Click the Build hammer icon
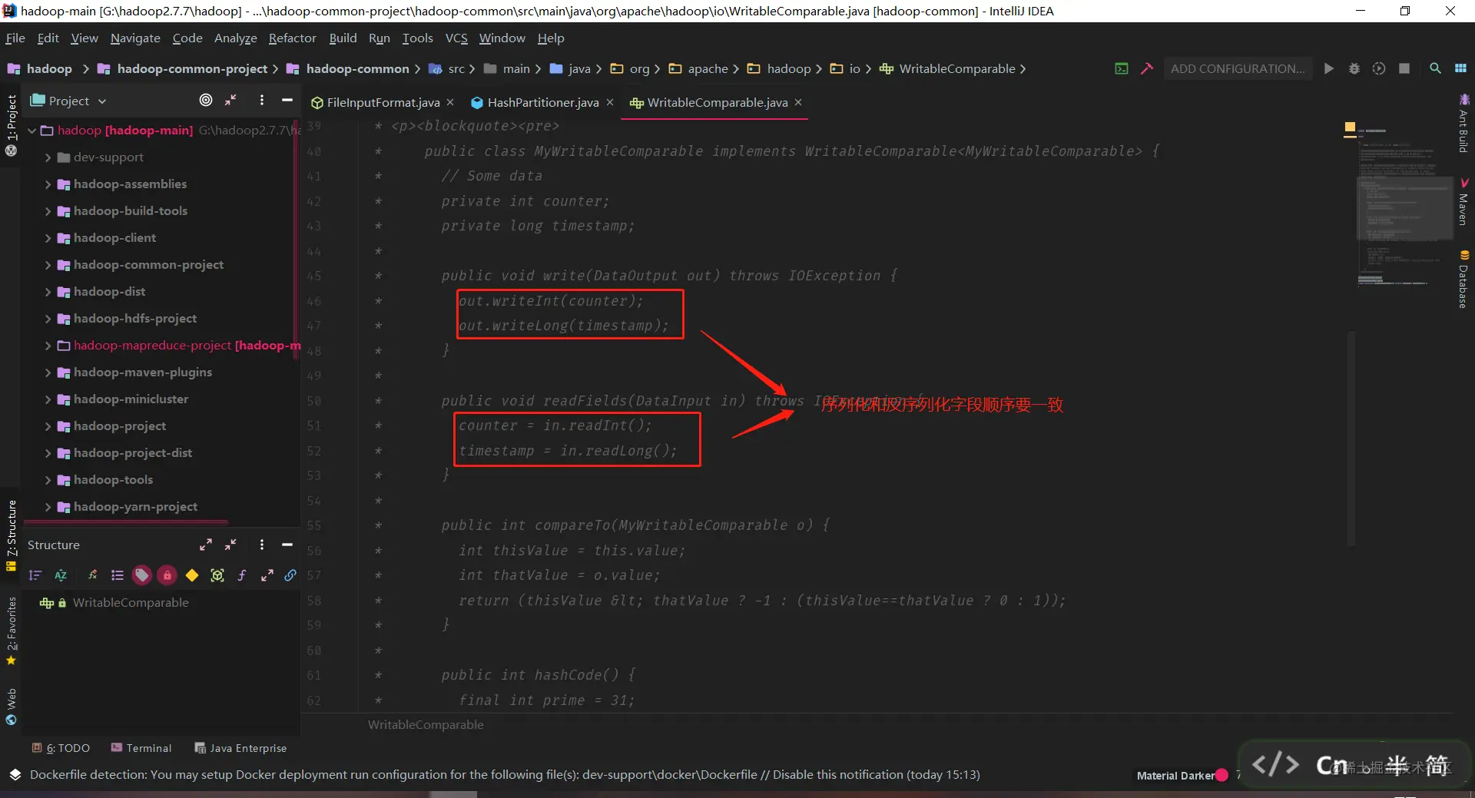1475x798 pixels. (x=1147, y=68)
